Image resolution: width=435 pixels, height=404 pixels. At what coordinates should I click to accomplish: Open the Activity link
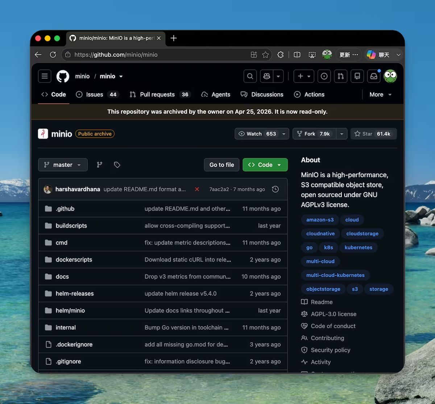tap(316, 362)
